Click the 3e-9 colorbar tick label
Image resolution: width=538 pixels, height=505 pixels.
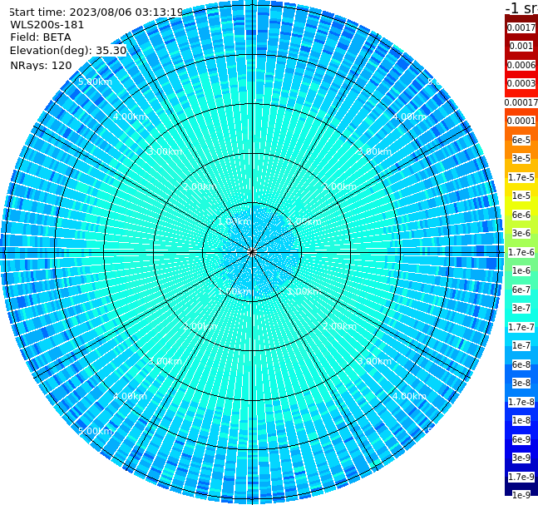(x=521, y=458)
